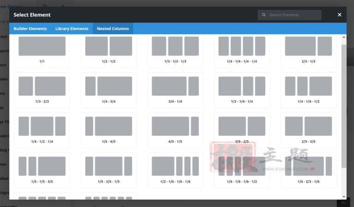Image resolution: width=354 pixels, height=207 pixels.
Task: Pick the 1/3 - 1/3 - 1/3 layout
Action: 175,51
